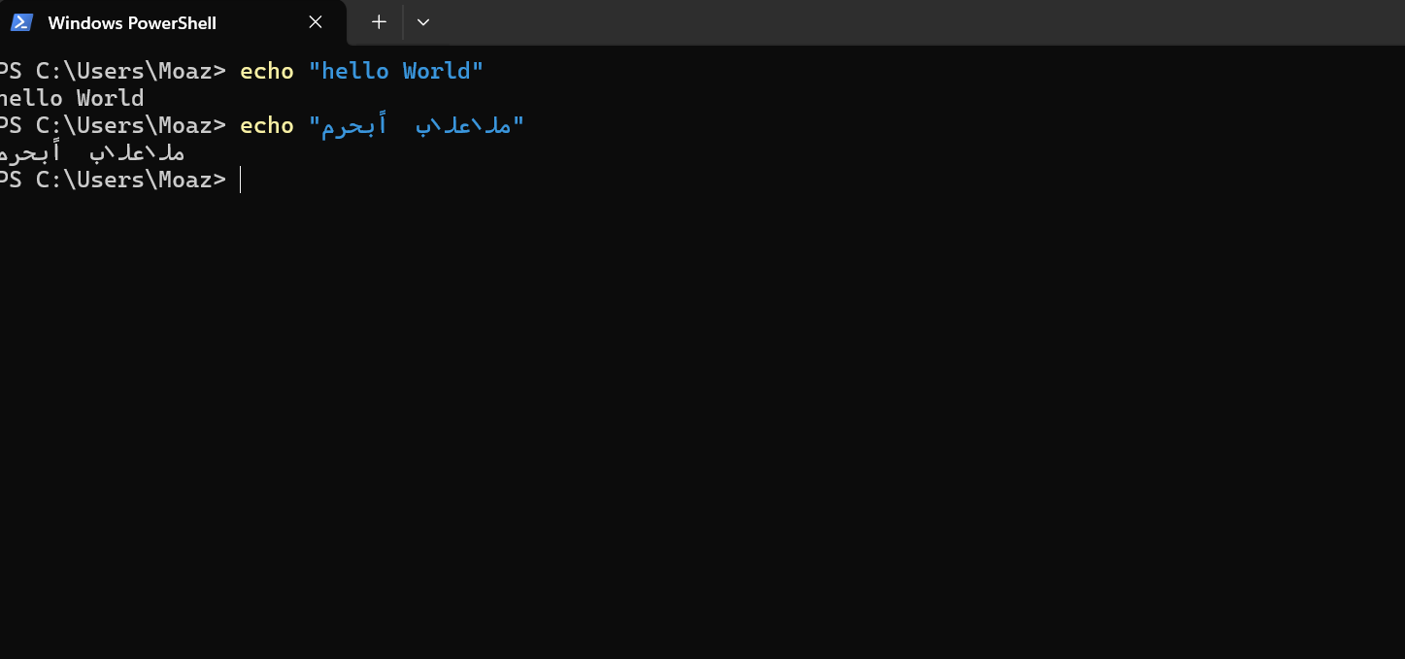
Task: Click the empty title bar area
Action: (913, 22)
